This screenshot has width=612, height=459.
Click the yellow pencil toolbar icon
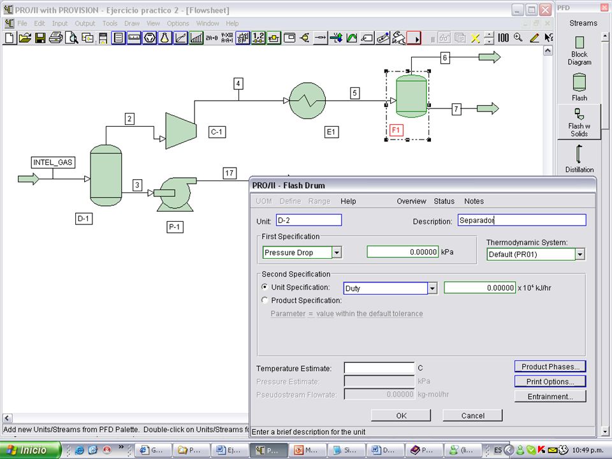pos(534,38)
